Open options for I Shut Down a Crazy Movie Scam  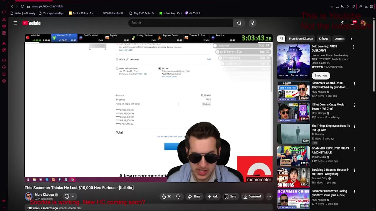pyautogui.click(x=354, y=105)
